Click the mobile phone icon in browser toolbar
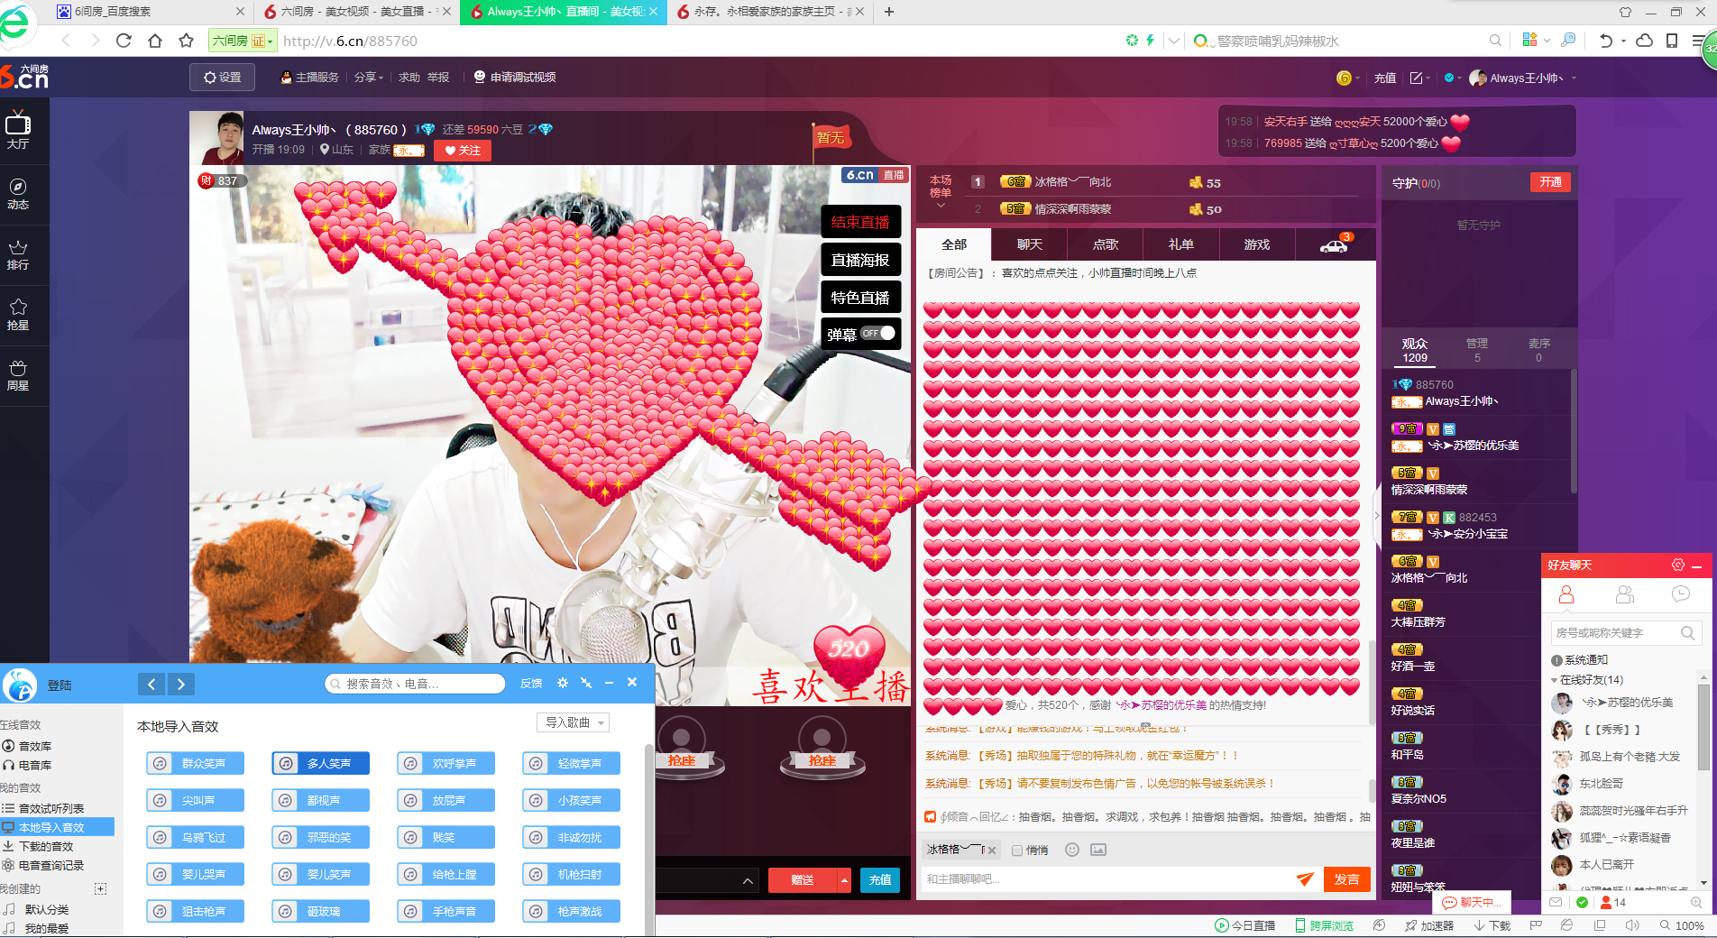Image resolution: width=1717 pixels, height=938 pixels. click(1672, 41)
